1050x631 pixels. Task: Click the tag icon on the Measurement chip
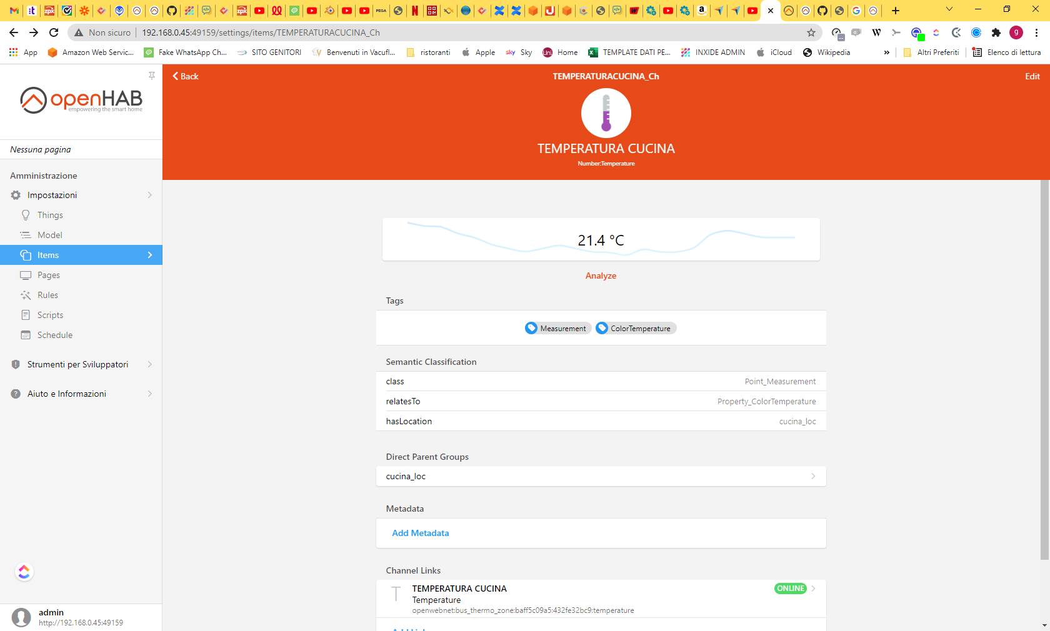click(531, 328)
